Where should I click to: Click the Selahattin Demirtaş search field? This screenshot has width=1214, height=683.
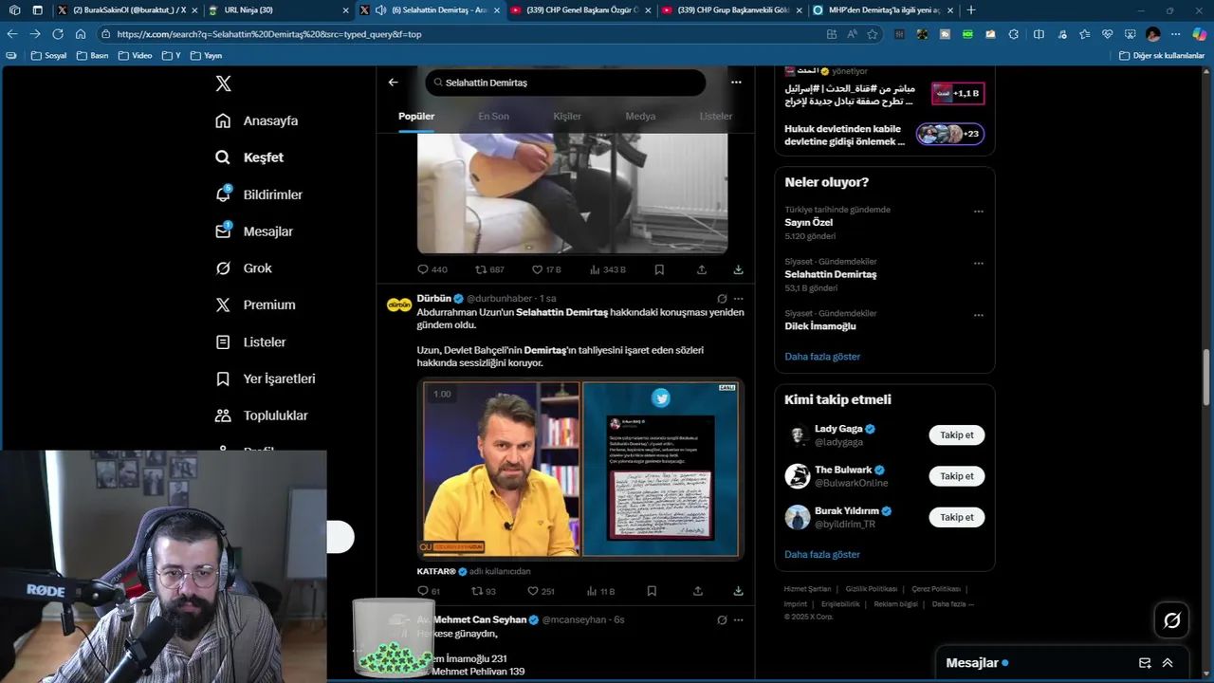(x=565, y=83)
